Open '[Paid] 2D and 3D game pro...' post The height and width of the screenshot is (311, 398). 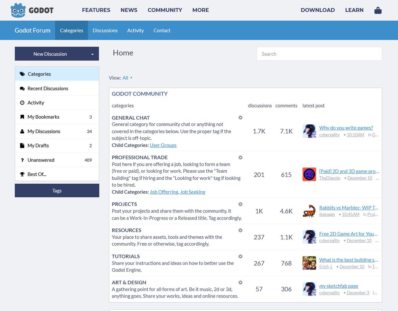pyautogui.click(x=349, y=171)
